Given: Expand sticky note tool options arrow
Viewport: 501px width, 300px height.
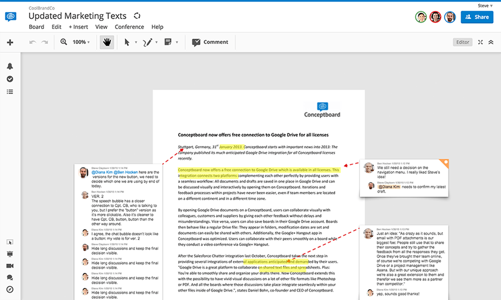Looking at the screenshot, I should pos(176,42).
